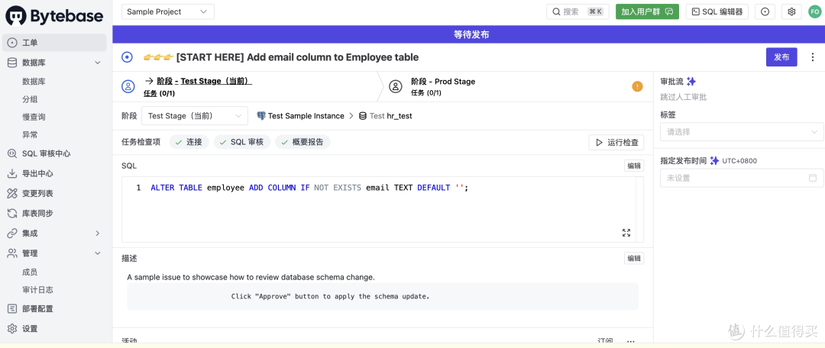Open the SQL 编辑器

(717, 11)
